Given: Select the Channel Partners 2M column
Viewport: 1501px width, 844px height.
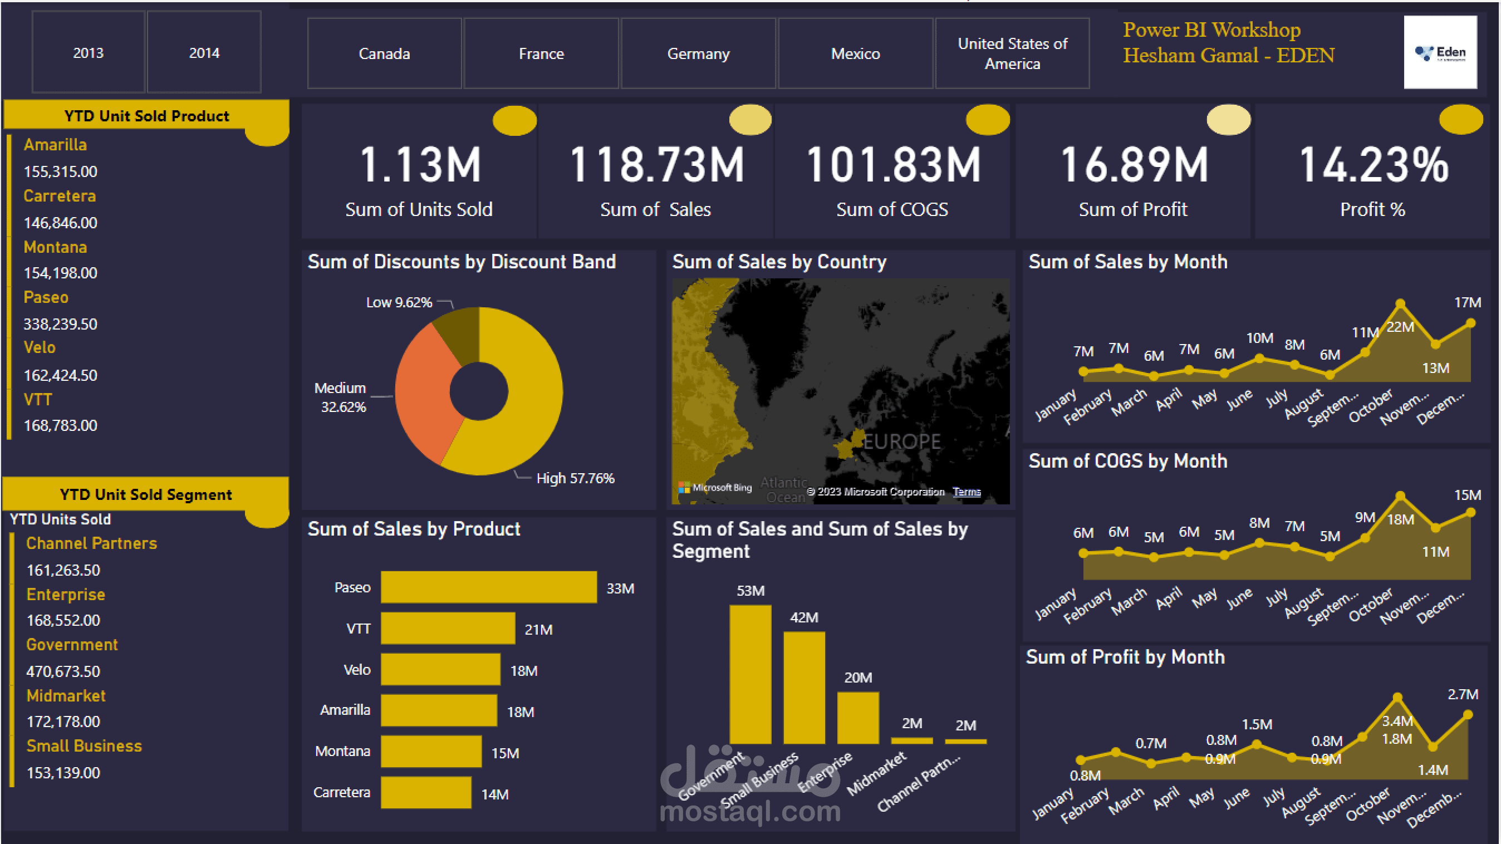Looking at the screenshot, I should [965, 742].
